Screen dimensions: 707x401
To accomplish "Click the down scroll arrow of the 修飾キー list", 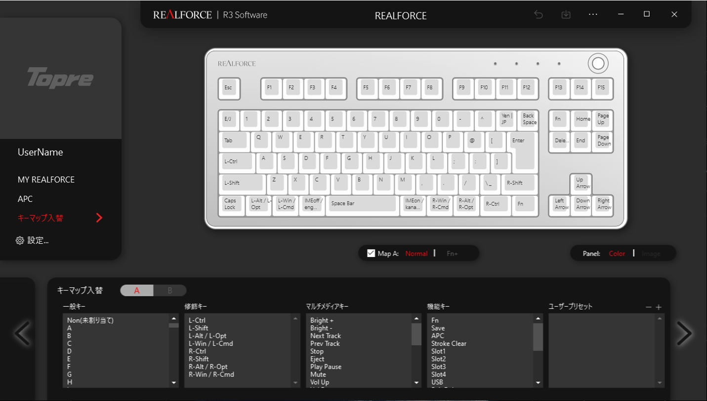I will click(x=295, y=383).
